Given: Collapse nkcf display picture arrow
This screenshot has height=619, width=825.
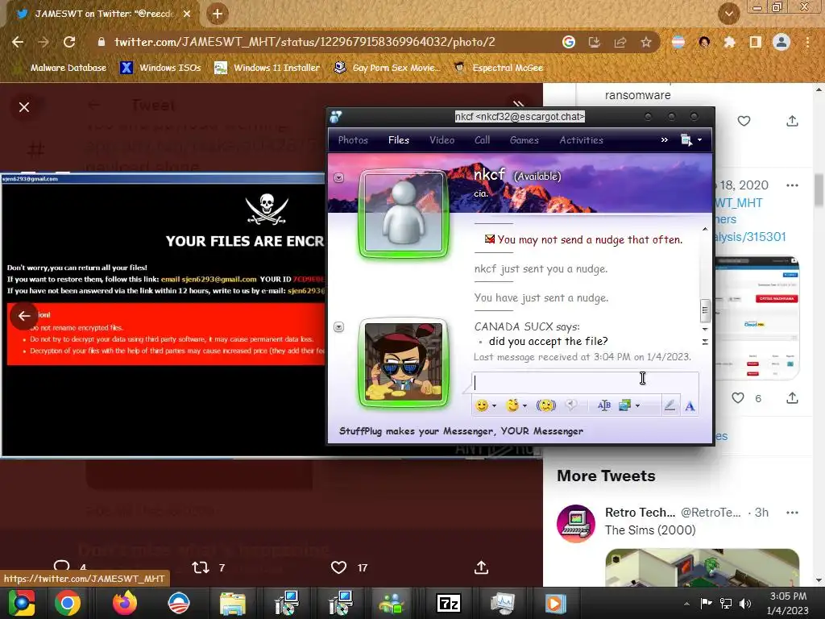Looking at the screenshot, I should click(339, 178).
